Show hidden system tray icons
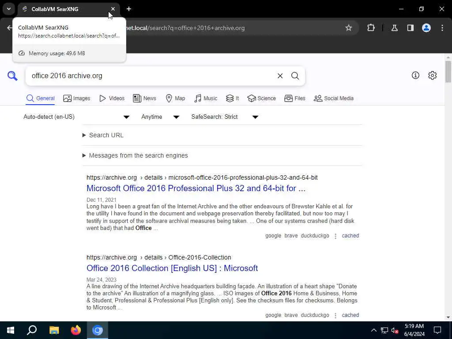The height and width of the screenshot is (339, 452). pos(373,330)
